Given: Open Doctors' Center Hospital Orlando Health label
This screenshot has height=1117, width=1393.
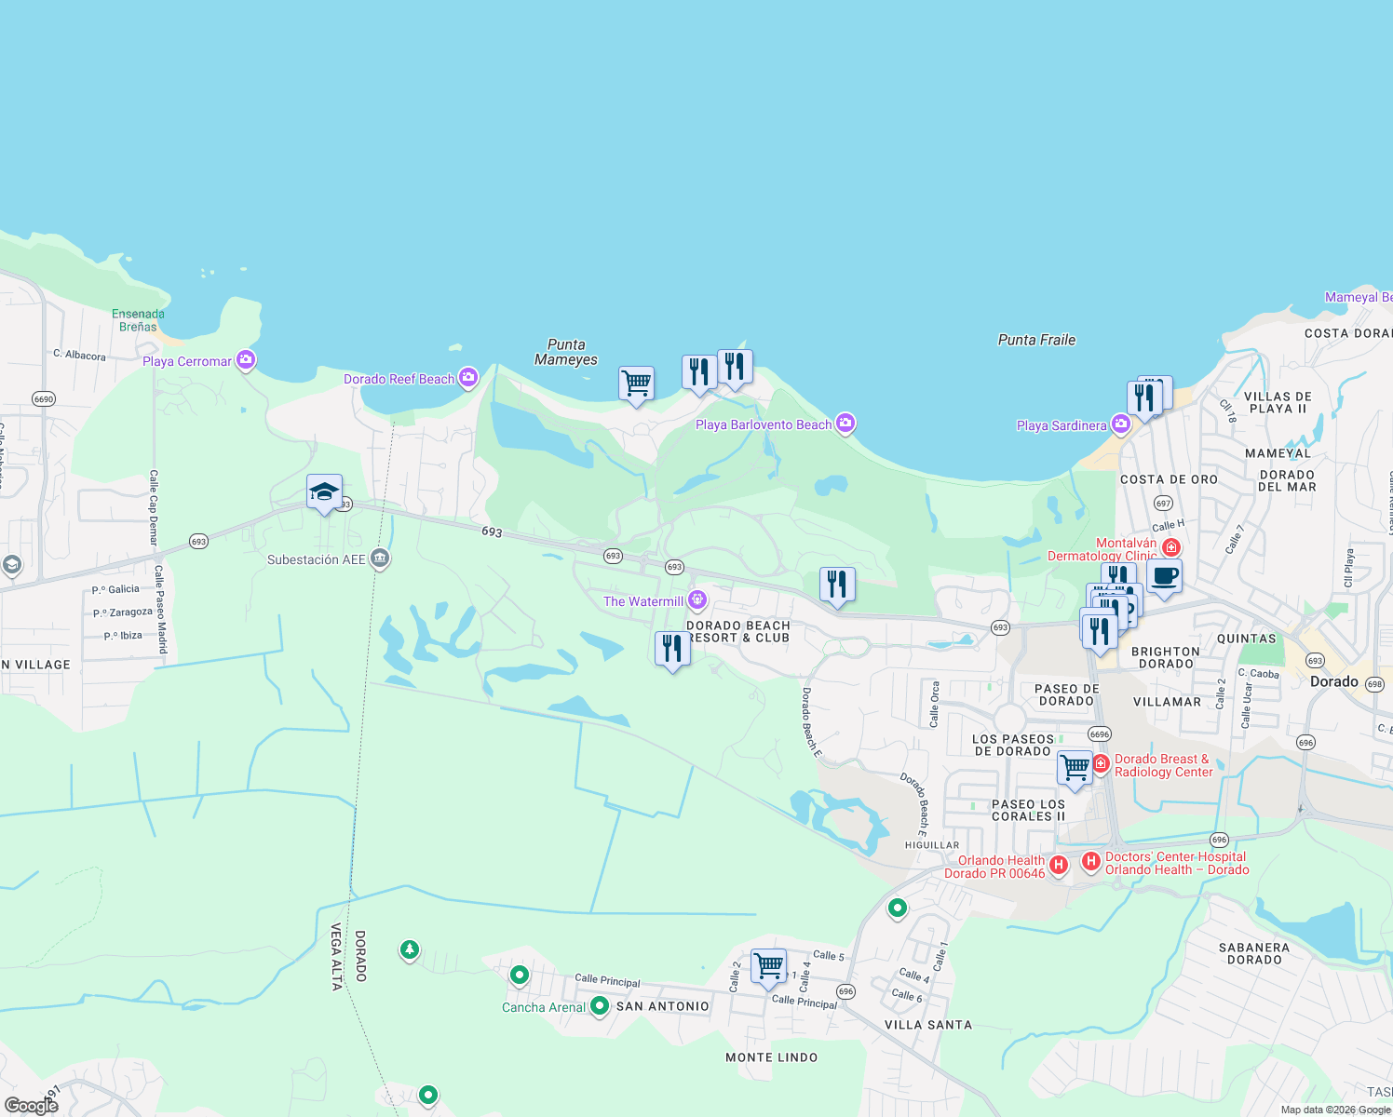Looking at the screenshot, I should click(1177, 863).
